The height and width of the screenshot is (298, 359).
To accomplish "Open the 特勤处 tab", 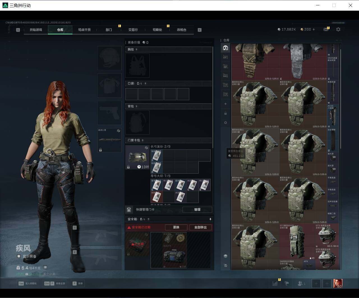I will (x=157, y=30).
